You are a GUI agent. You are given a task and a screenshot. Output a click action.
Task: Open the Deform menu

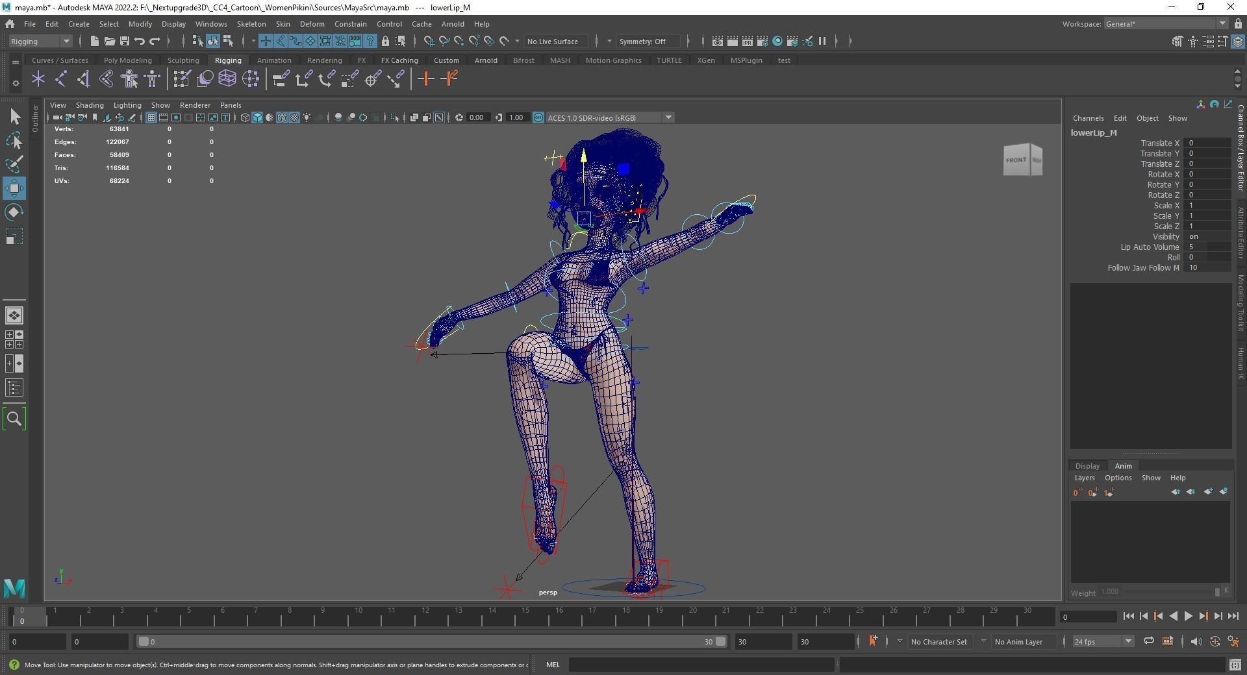(312, 24)
